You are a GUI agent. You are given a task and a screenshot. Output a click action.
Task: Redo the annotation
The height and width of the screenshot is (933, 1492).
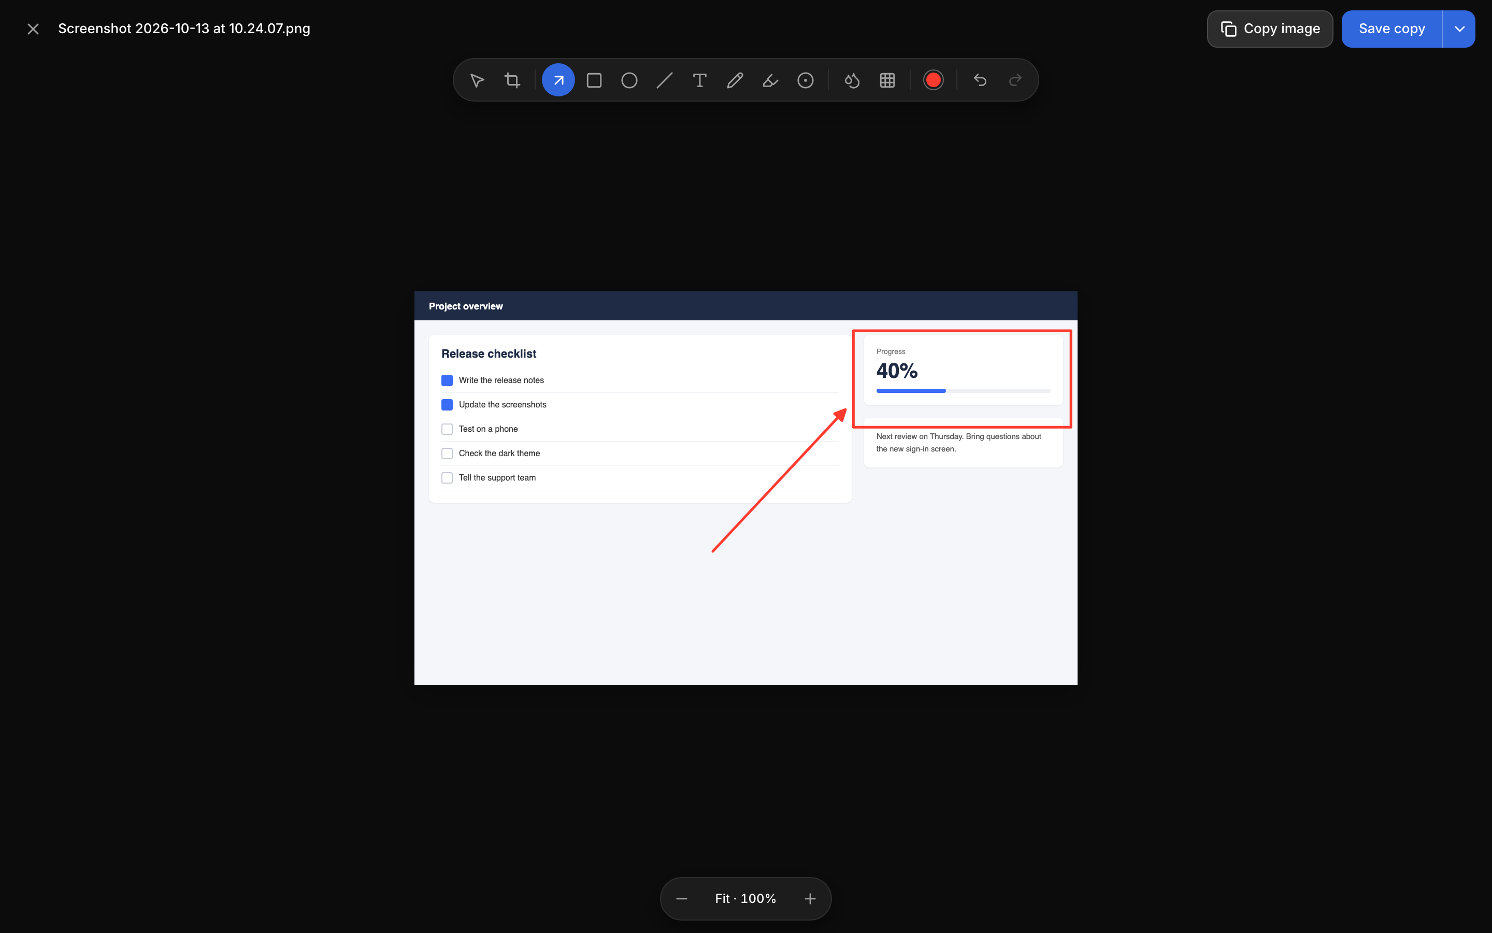click(x=1015, y=80)
